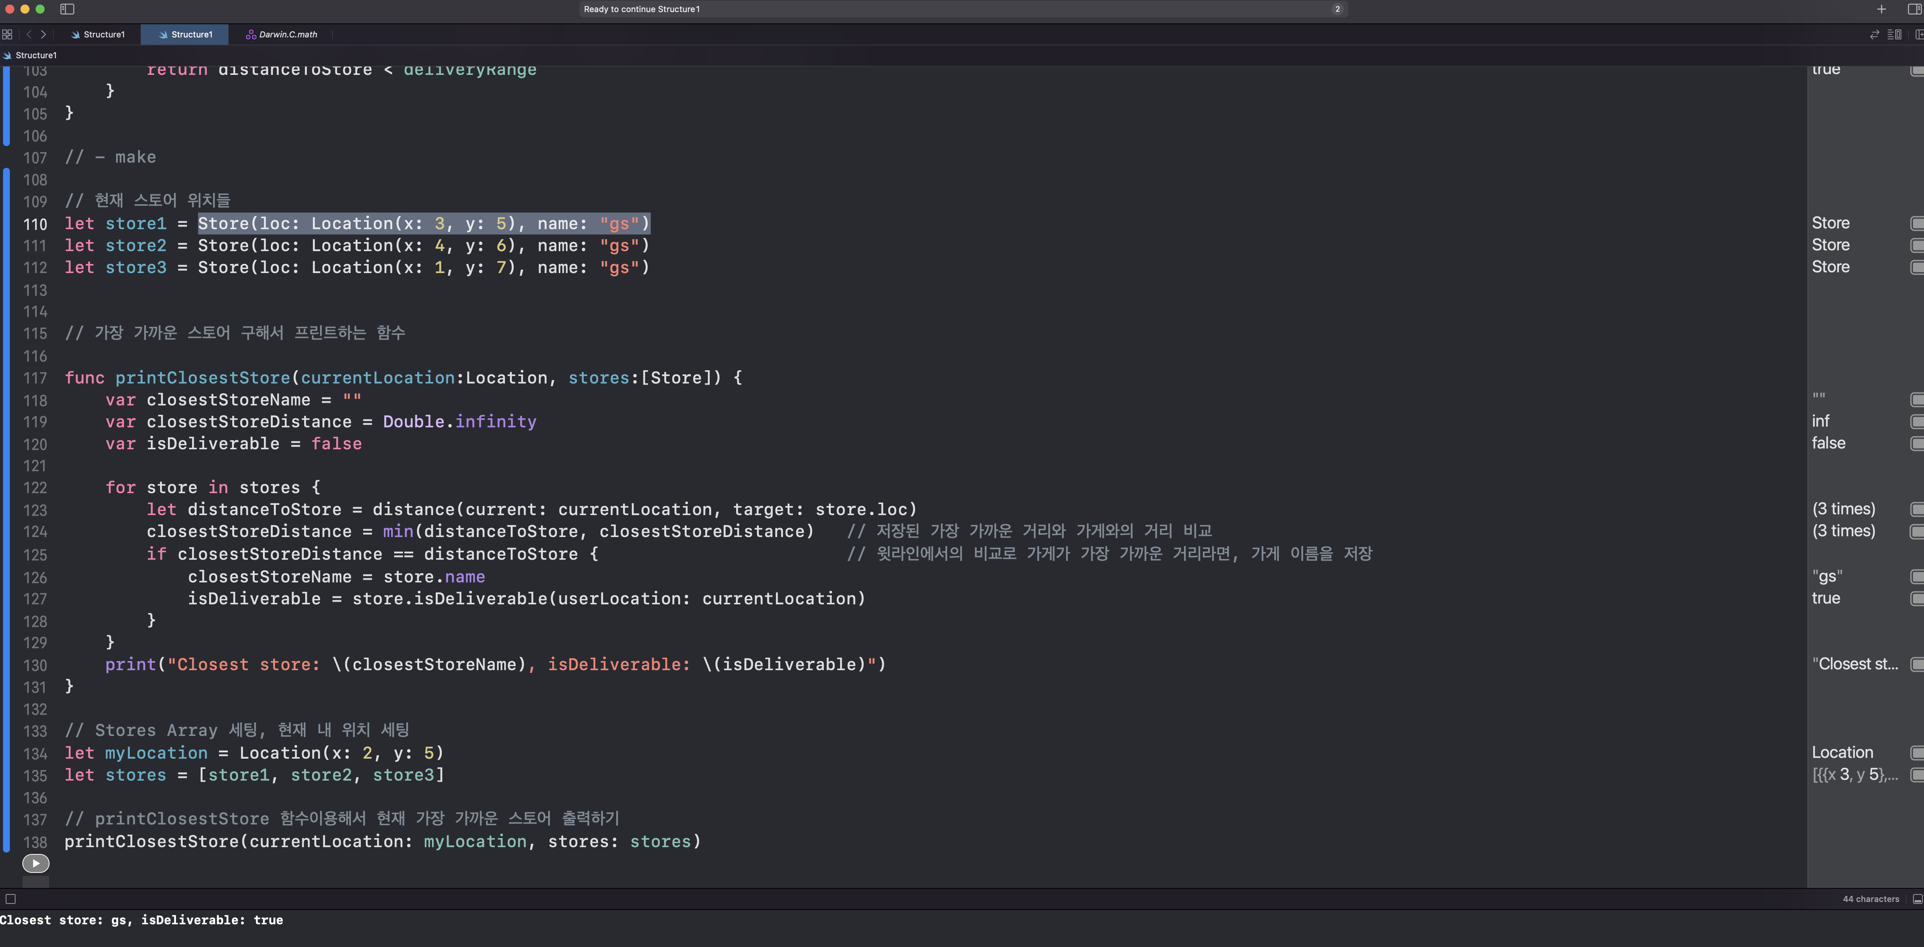Show inline result for "inf" value

[1916, 422]
